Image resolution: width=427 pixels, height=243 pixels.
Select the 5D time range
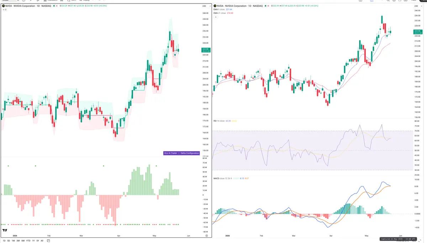coord(9,241)
